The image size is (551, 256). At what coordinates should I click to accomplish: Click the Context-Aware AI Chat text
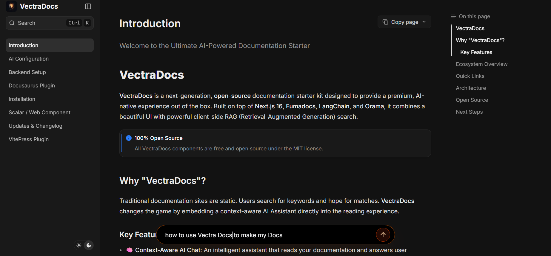(168, 250)
